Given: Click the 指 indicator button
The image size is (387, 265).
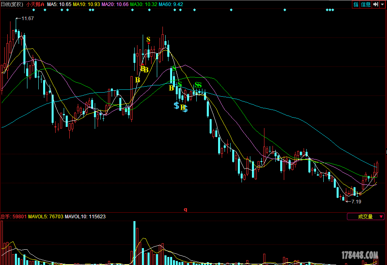Looking at the screenshot, I should pyautogui.click(x=356, y=4).
